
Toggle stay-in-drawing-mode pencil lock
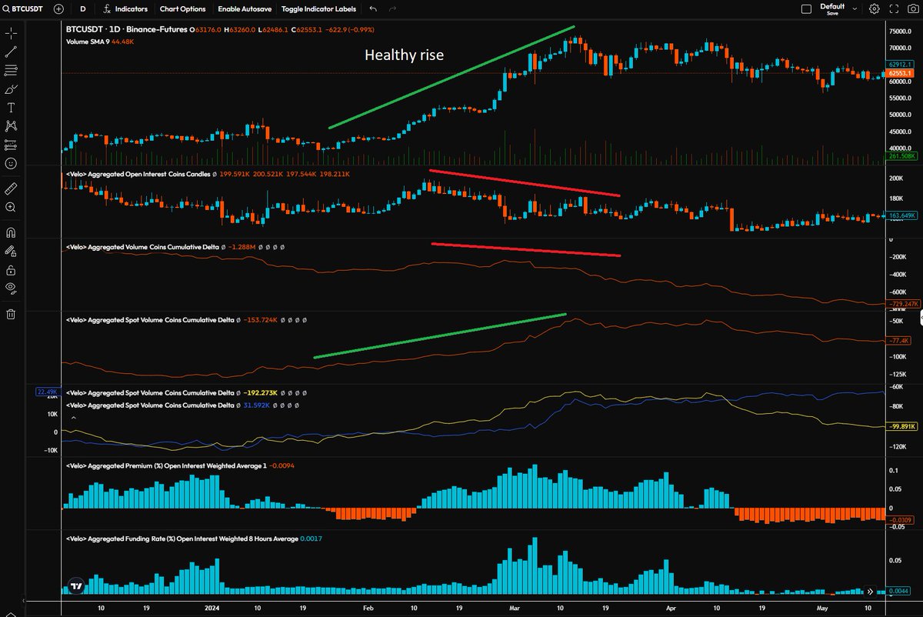(x=11, y=252)
